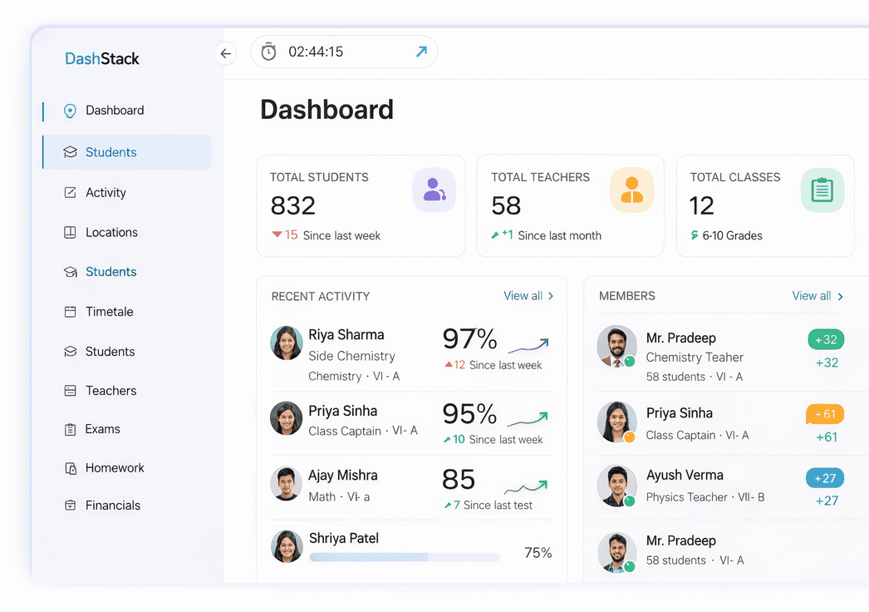Open timer via the blue diagonal arrow

tap(421, 52)
